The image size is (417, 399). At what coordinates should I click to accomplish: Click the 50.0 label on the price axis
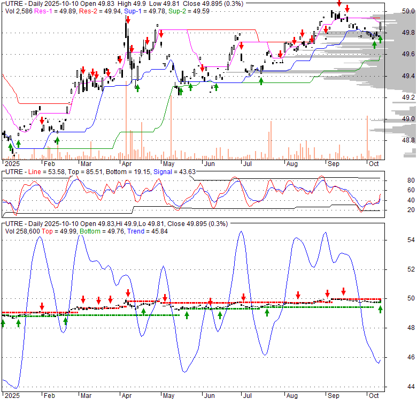click(x=408, y=11)
